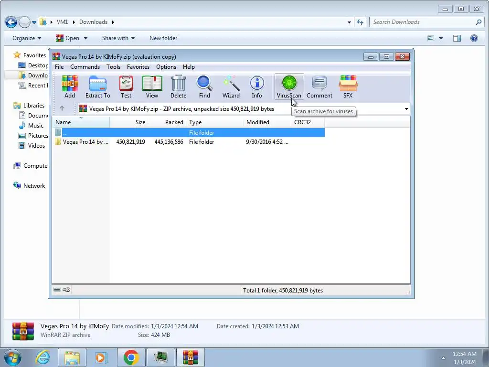Go up one level arrow in WinRAR

coord(62,108)
